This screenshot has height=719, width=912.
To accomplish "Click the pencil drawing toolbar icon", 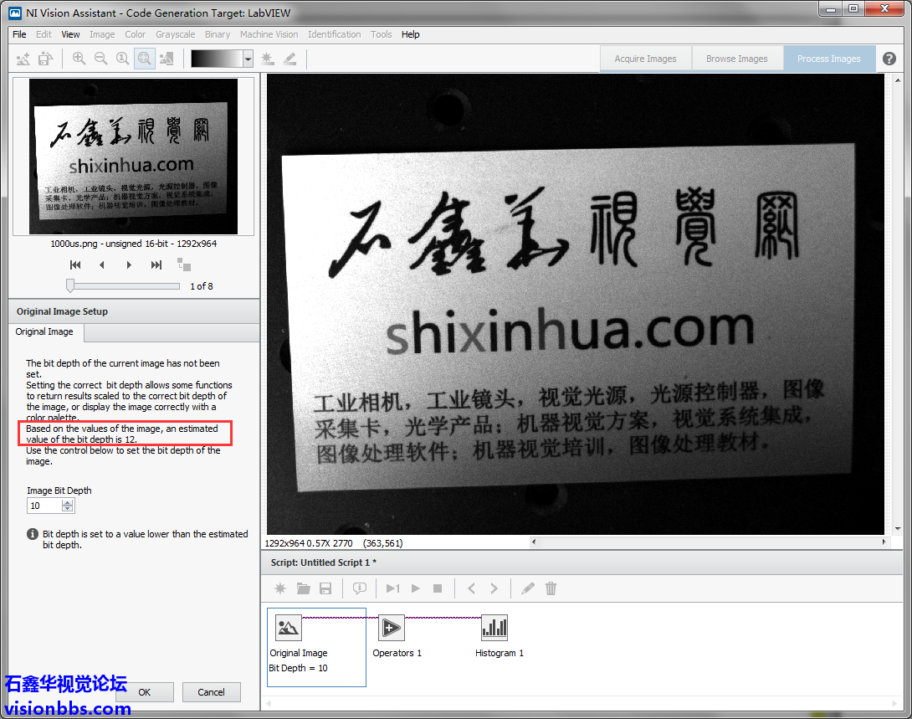I will (289, 59).
